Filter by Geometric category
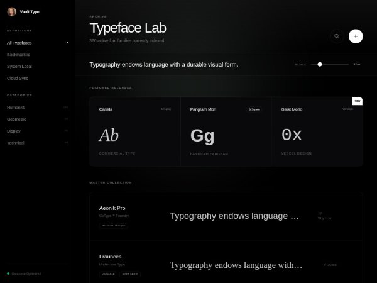Viewport: 377px width, 283px height. tap(38, 119)
